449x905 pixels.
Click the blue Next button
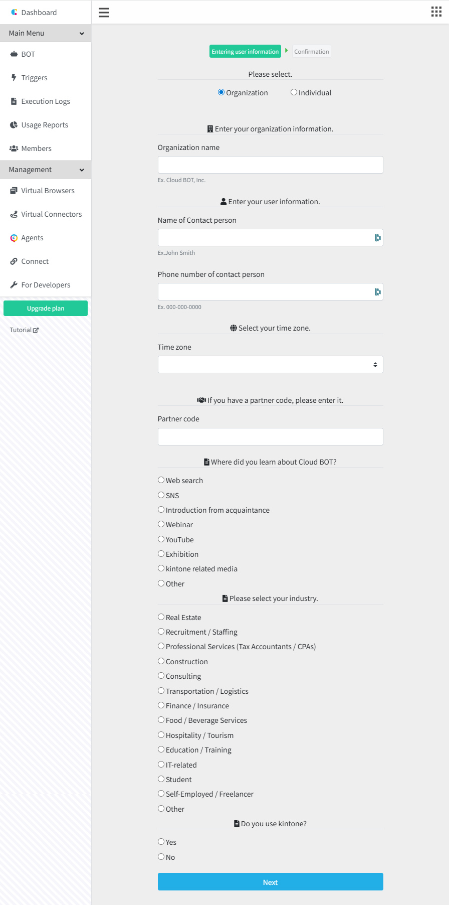click(x=271, y=882)
